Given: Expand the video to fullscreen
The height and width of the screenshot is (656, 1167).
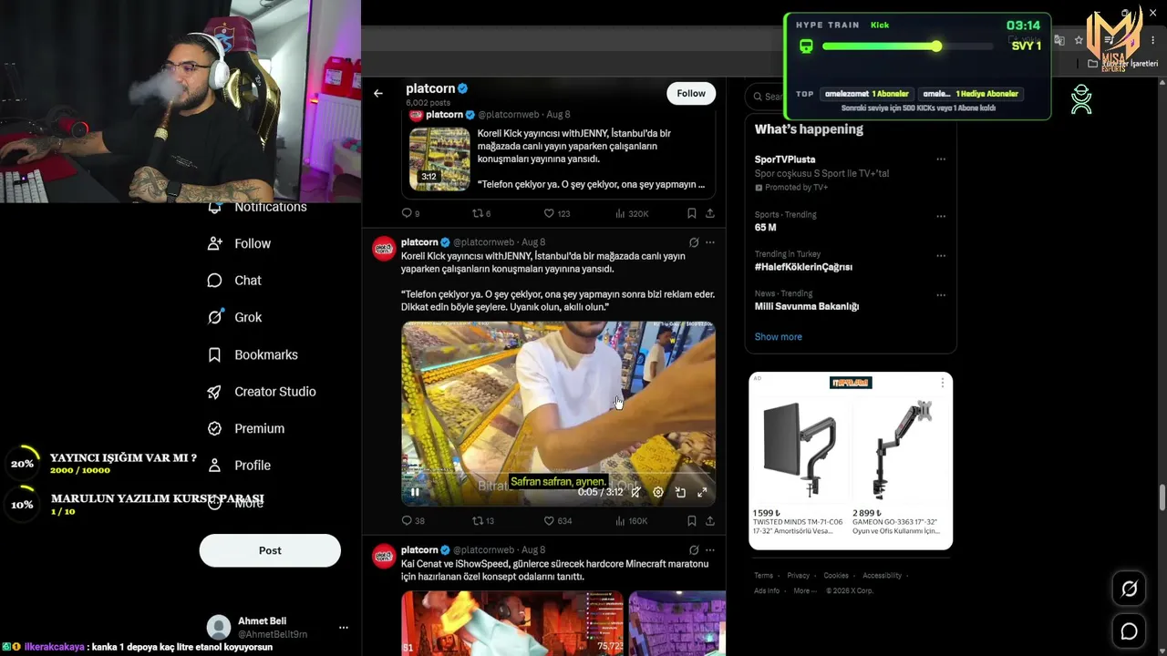Looking at the screenshot, I should [702, 492].
